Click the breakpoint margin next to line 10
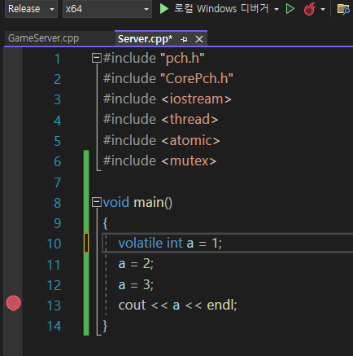 [13, 243]
